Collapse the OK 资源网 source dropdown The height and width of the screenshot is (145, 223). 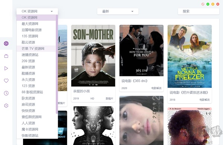click(x=37, y=11)
